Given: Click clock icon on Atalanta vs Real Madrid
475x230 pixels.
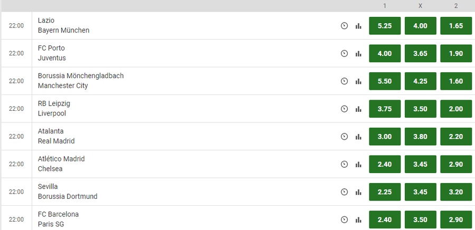Looking at the screenshot, I should tap(344, 137).
